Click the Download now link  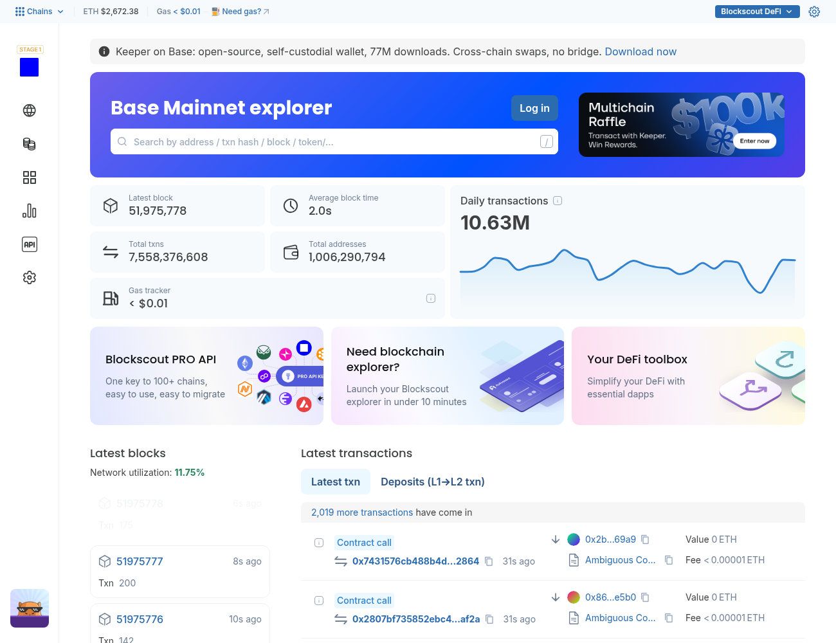click(641, 51)
